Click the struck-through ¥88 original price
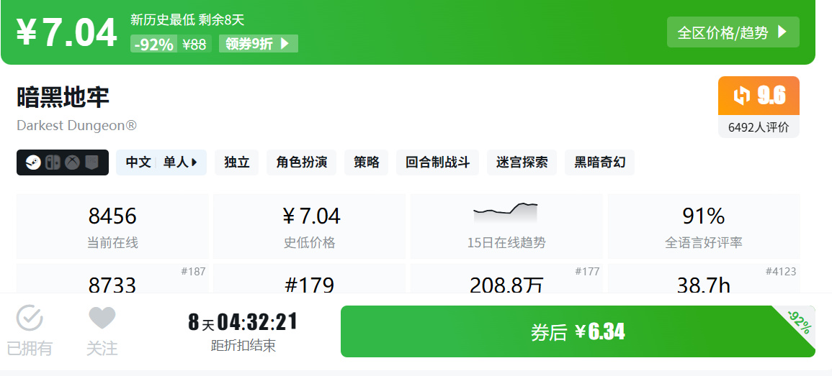832x376 pixels. pyautogui.click(x=194, y=45)
